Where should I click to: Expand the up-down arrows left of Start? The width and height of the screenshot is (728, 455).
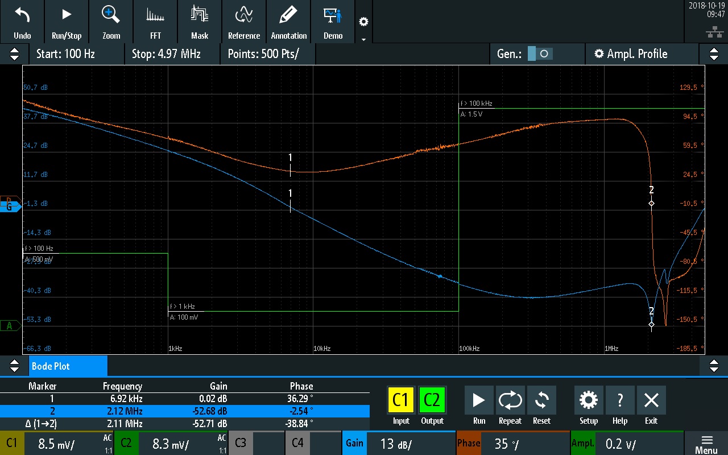[14, 54]
